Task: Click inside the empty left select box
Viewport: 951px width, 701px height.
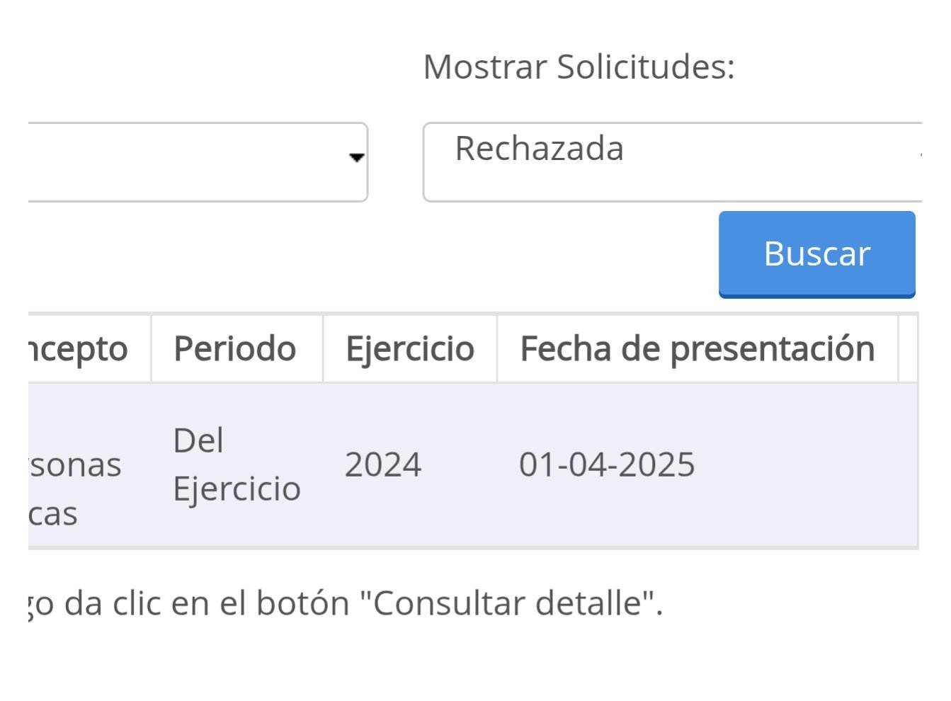Action: pos(191,162)
